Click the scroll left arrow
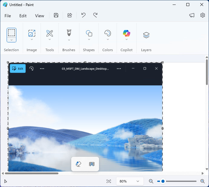 3,173
